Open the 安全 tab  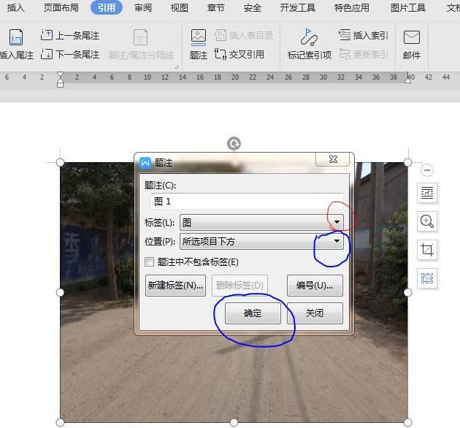[x=253, y=7]
